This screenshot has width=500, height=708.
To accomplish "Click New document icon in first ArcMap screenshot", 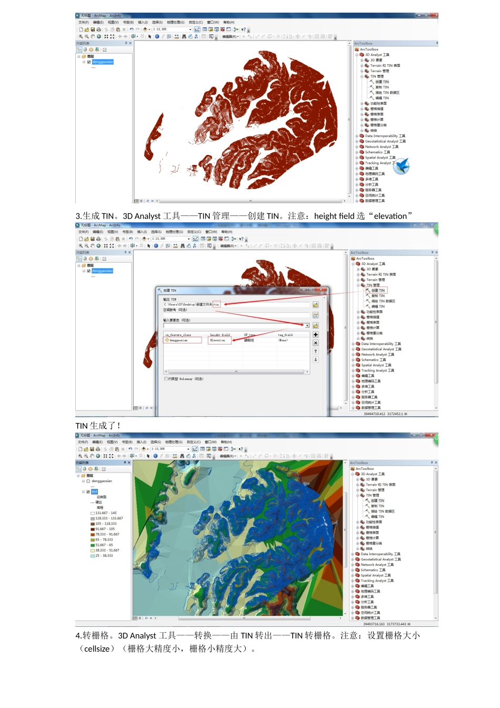I will [x=81, y=29].
